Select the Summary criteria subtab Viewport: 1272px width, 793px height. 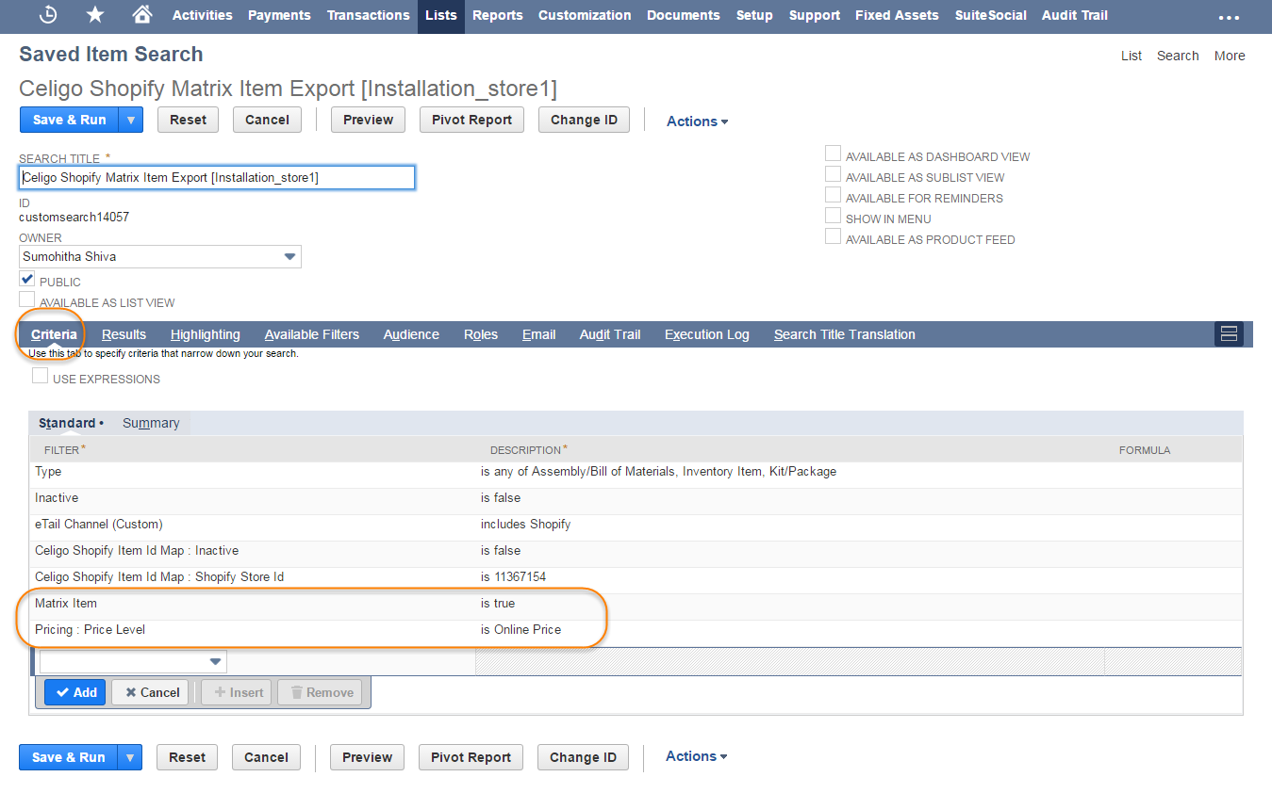pyautogui.click(x=151, y=423)
